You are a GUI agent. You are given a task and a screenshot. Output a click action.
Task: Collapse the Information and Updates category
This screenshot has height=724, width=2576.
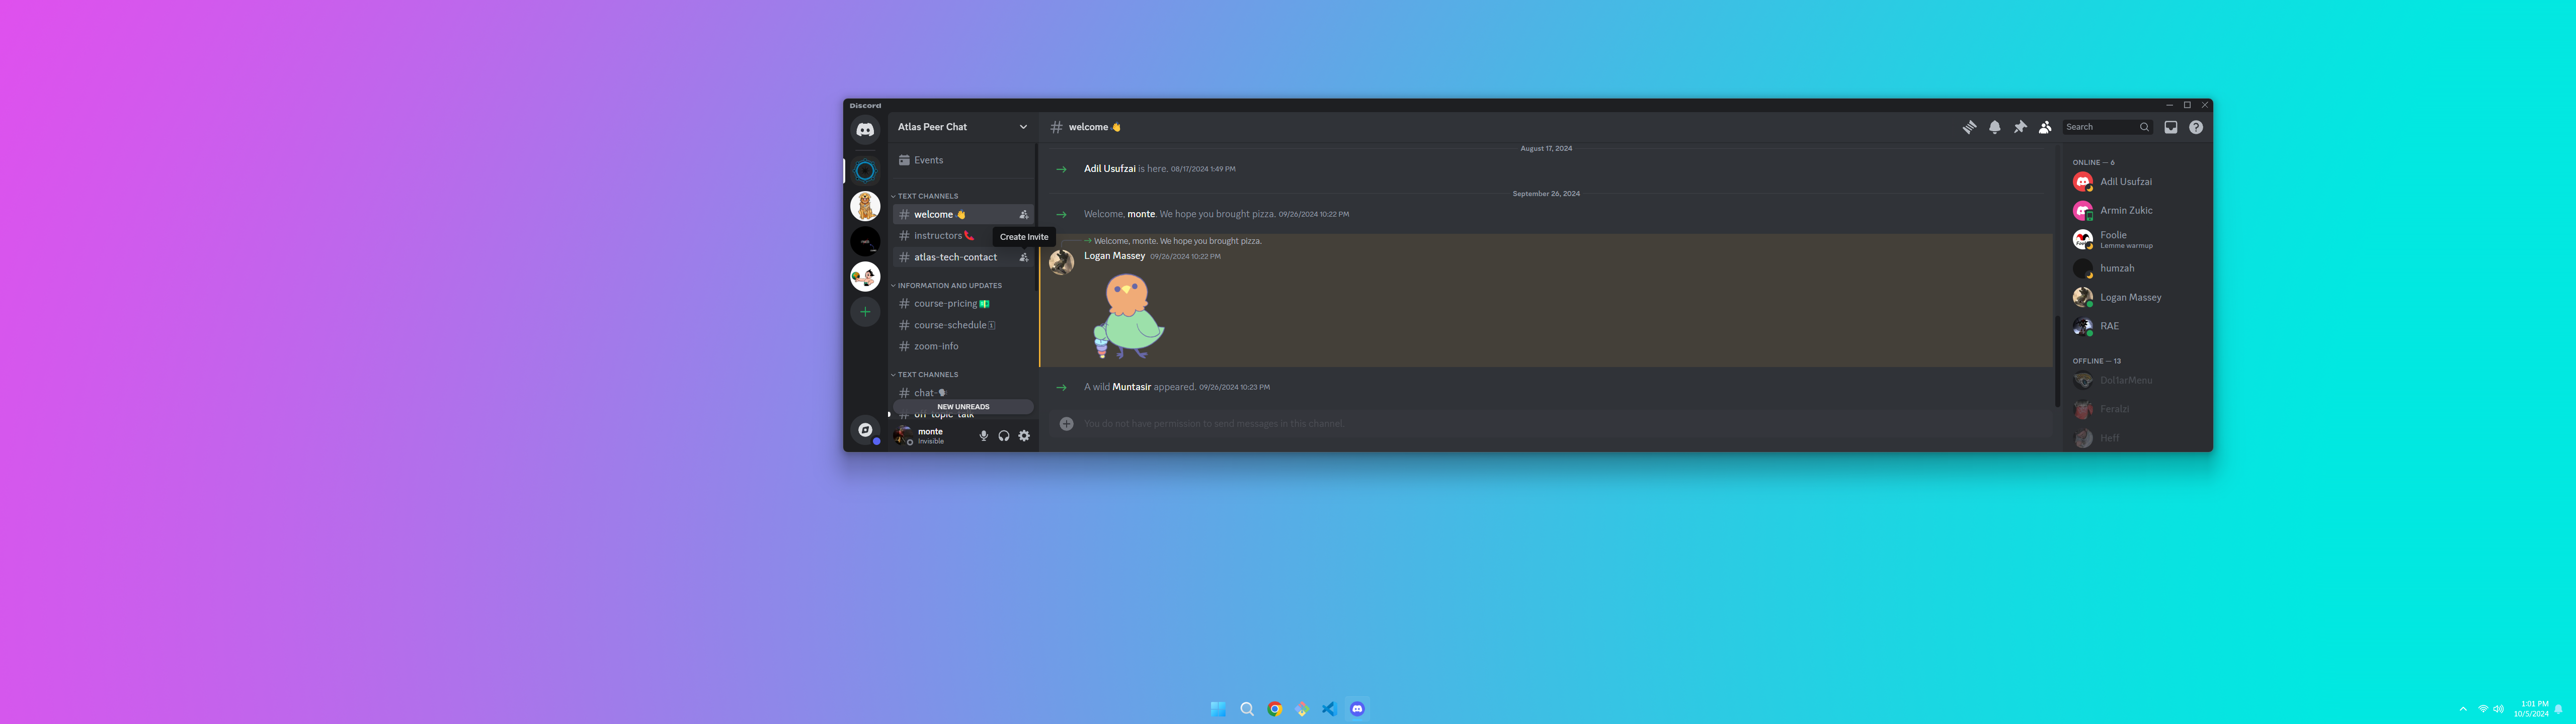(948, 286)
